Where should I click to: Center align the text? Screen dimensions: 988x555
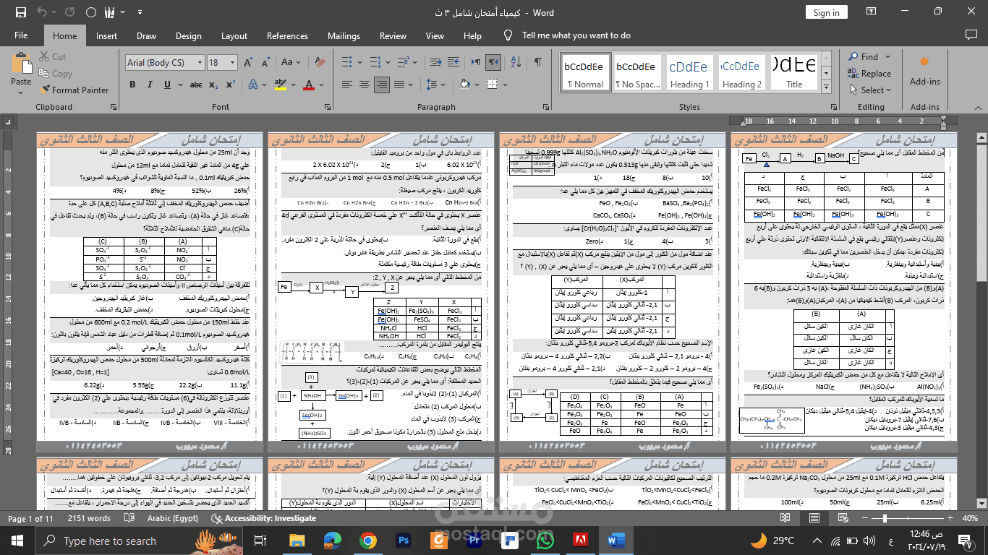point(365,85)
